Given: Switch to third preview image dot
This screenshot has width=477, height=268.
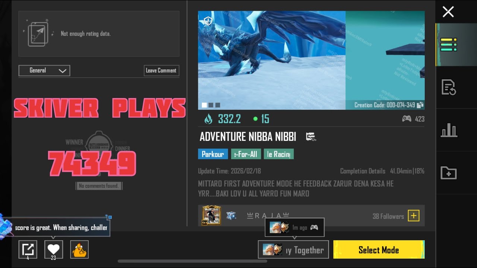Looking at the screenshot, I should click(218, 105).
